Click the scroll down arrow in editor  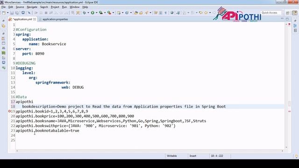click(x=286, y=147)
